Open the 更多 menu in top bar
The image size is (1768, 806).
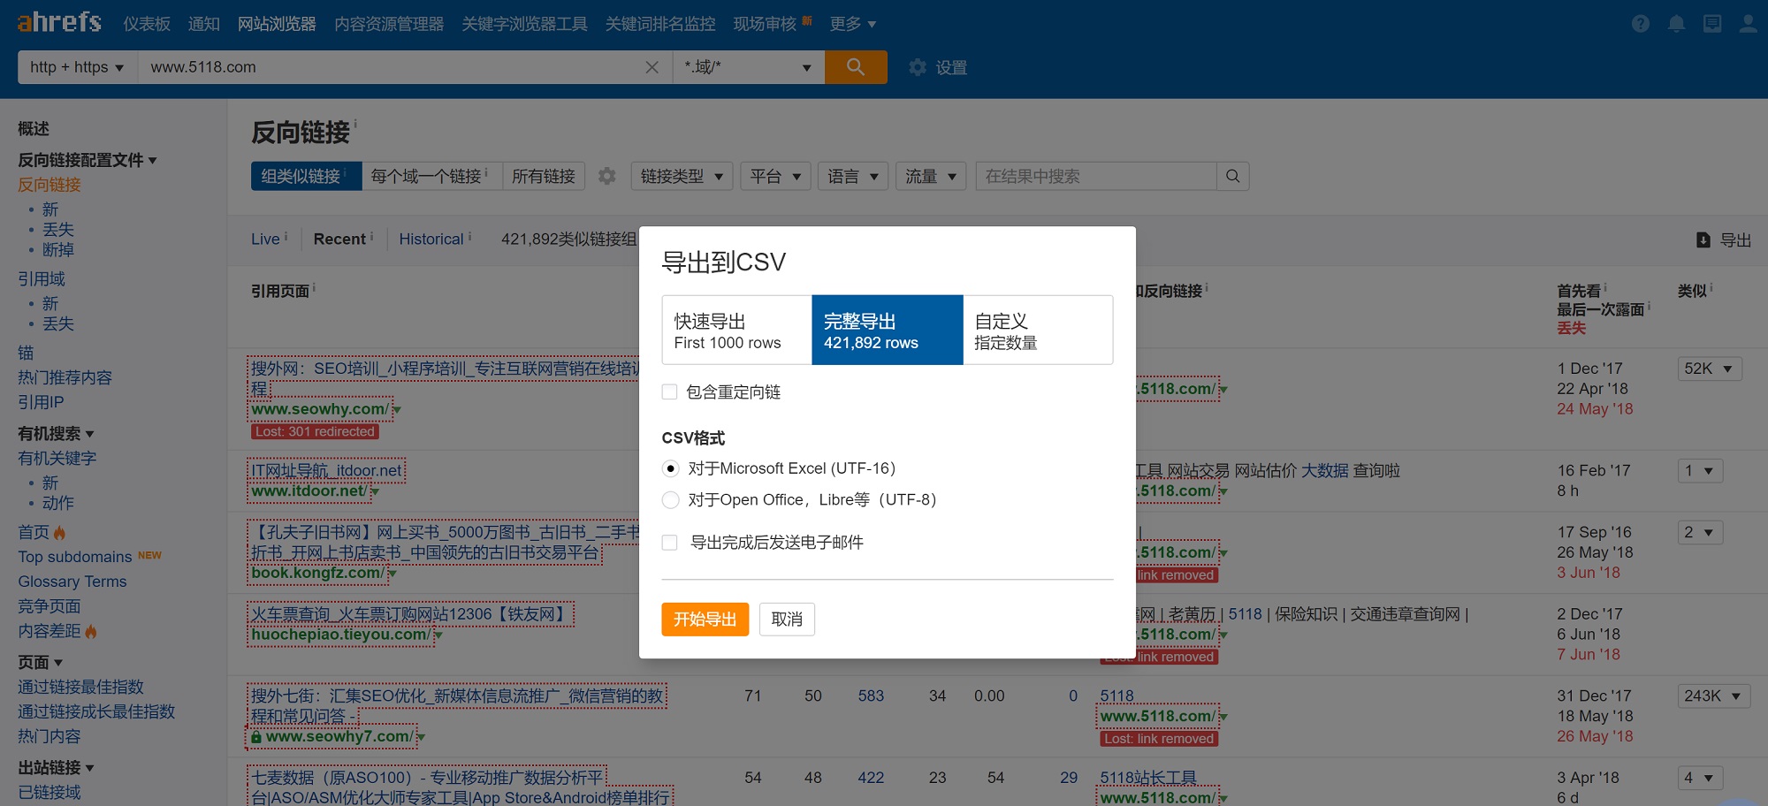pos(853,24)
